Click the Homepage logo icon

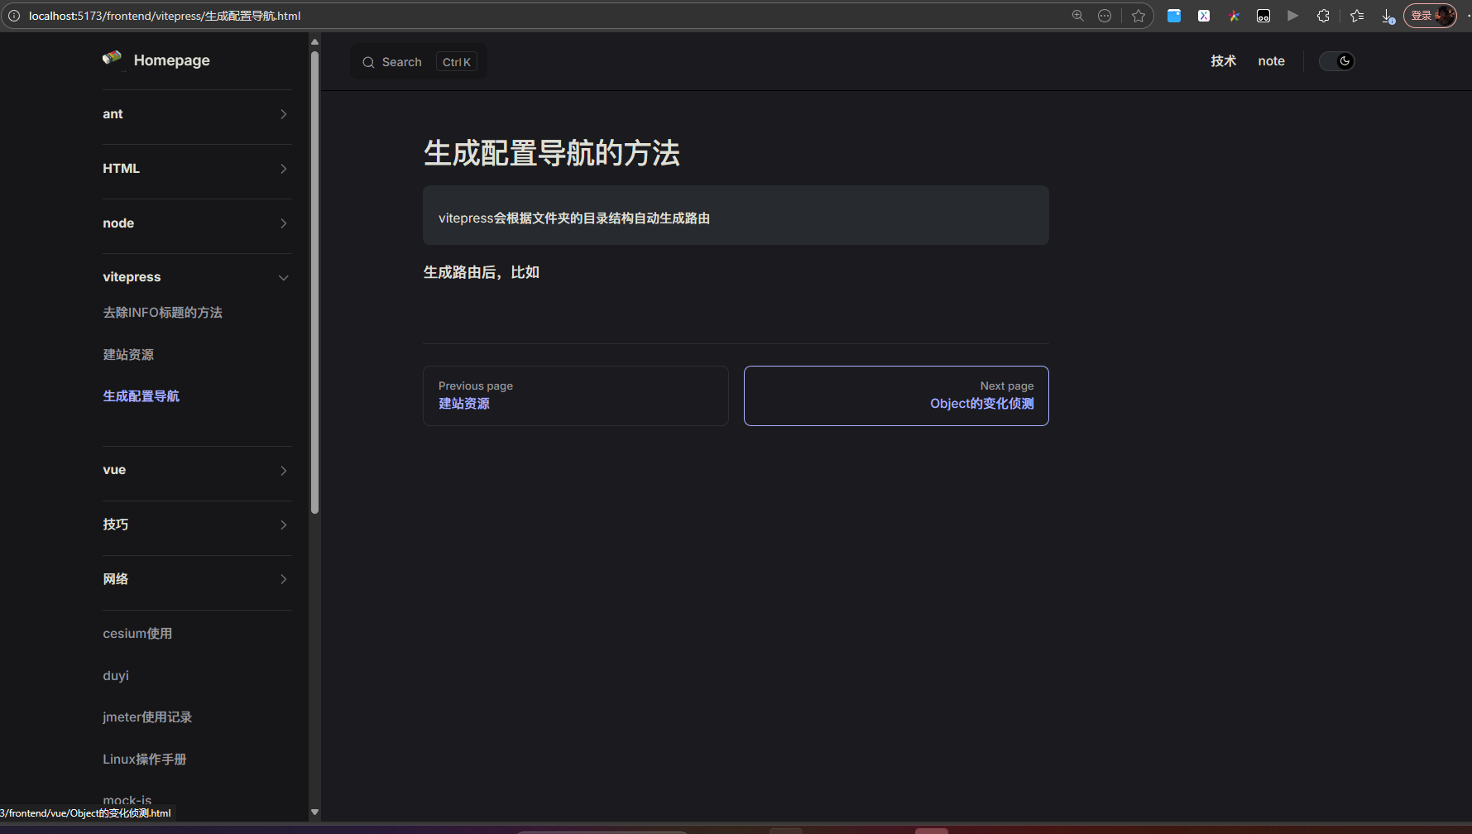point(112,59)
